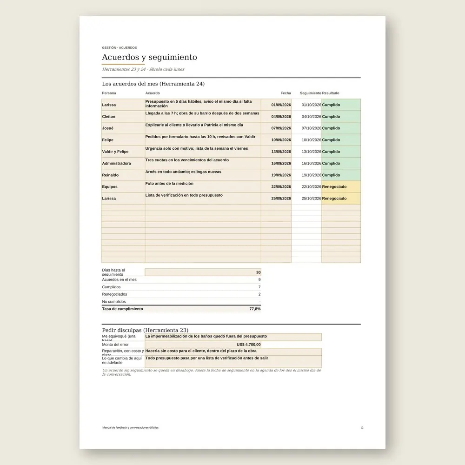The height and width of the screenshot is (465, 465).
Task: Click green 'Cumplido' result in Reinaldo's row
Action: tap(341, 175)
